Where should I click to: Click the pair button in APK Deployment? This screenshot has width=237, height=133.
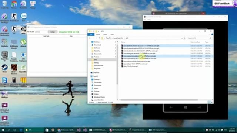(x=53, y=32)
